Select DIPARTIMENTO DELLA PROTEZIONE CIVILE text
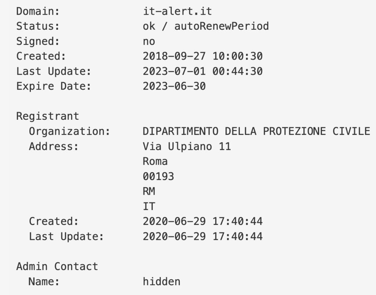The width and height of the screenshot is (376, 295). coord(256,132)
